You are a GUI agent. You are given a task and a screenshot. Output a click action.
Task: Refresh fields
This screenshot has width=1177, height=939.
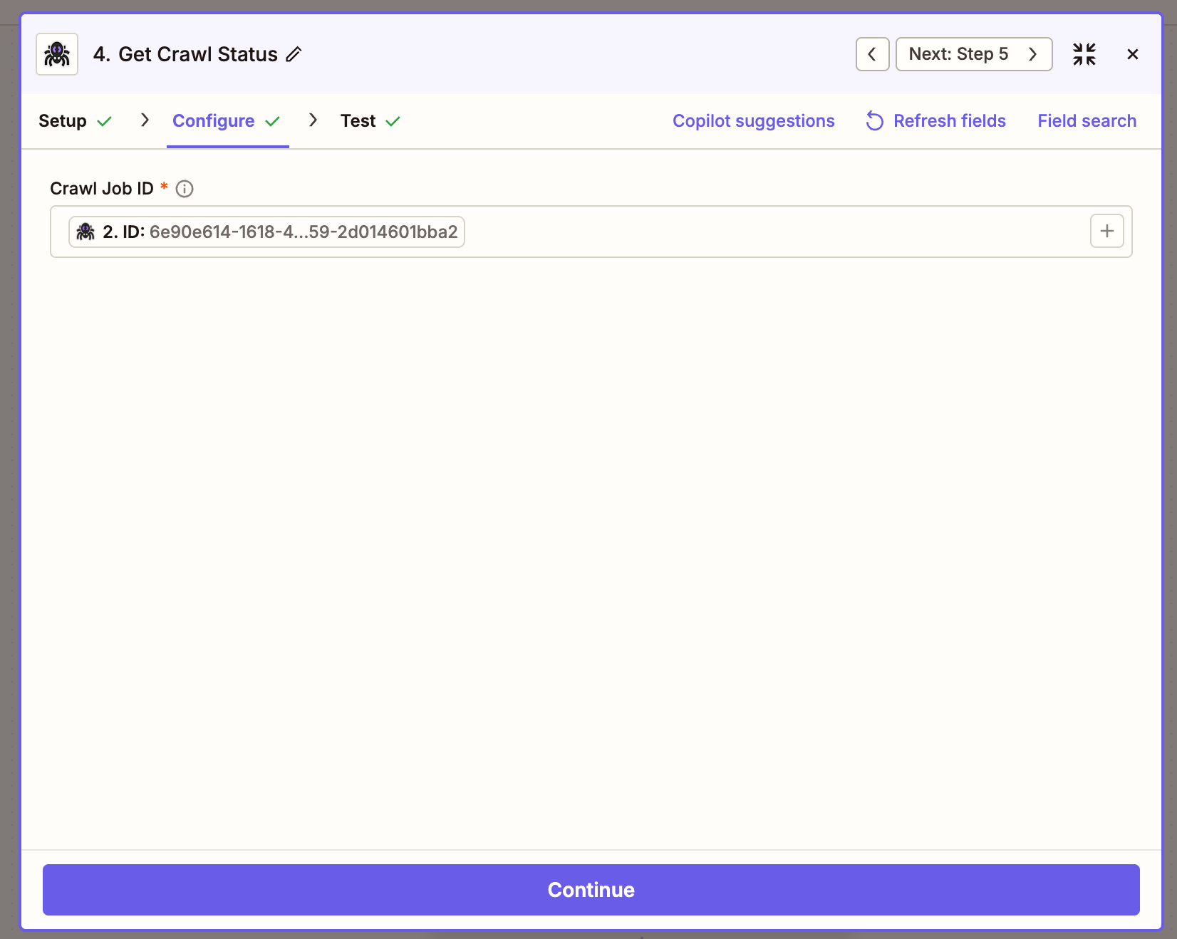point(935,121)
